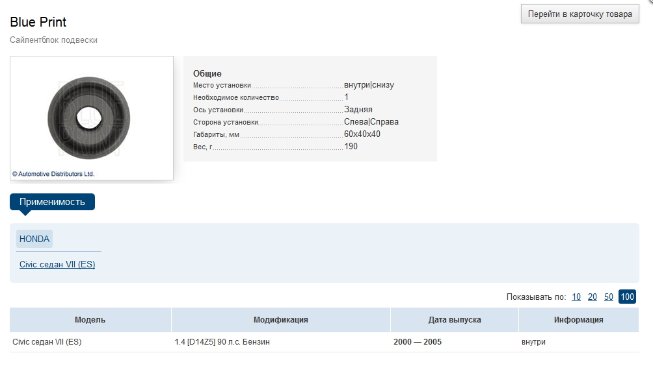
Task: Show 10 items per page
Action: (576, 297)
